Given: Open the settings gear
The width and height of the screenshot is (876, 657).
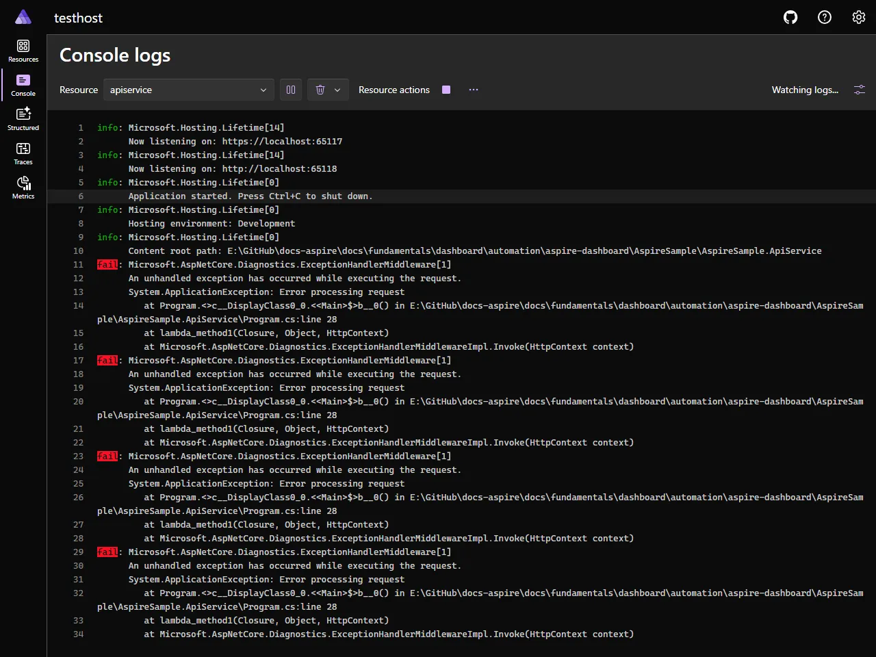Looking at the screenshot, I should (x=859, y=17).
